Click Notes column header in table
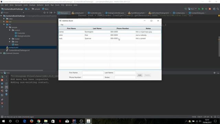The image size is (220, 124). (148, 28)
